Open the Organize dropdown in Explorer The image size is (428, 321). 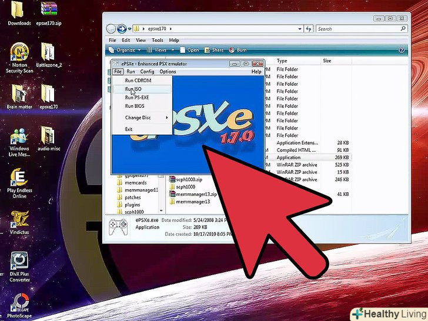point(125,51)
